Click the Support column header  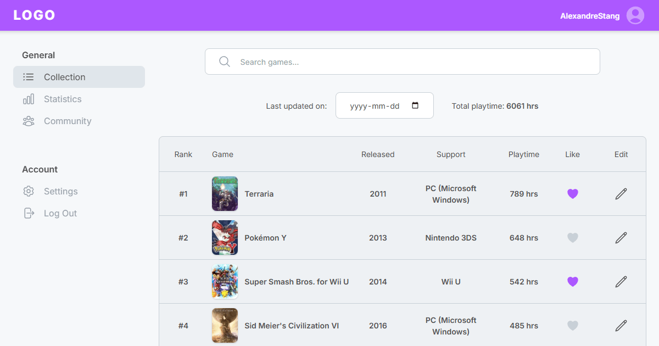point(451,154)
